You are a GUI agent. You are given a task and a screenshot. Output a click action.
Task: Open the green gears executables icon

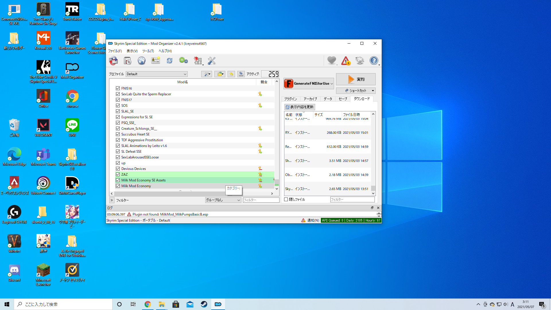point(183,61)
